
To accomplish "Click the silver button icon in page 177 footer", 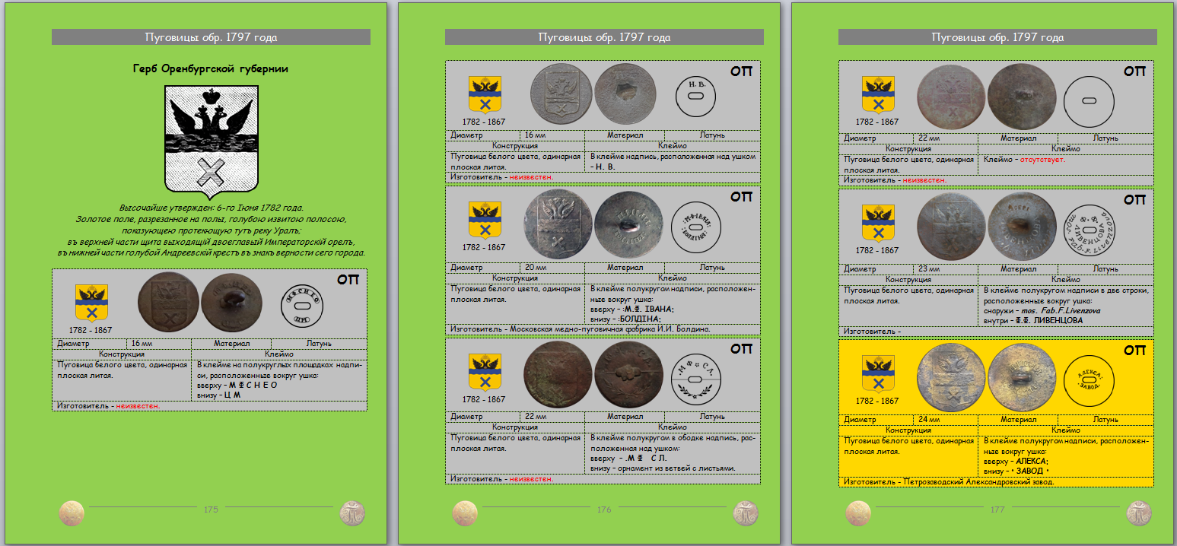I will pyautogui.click(x=1138, y=513).
